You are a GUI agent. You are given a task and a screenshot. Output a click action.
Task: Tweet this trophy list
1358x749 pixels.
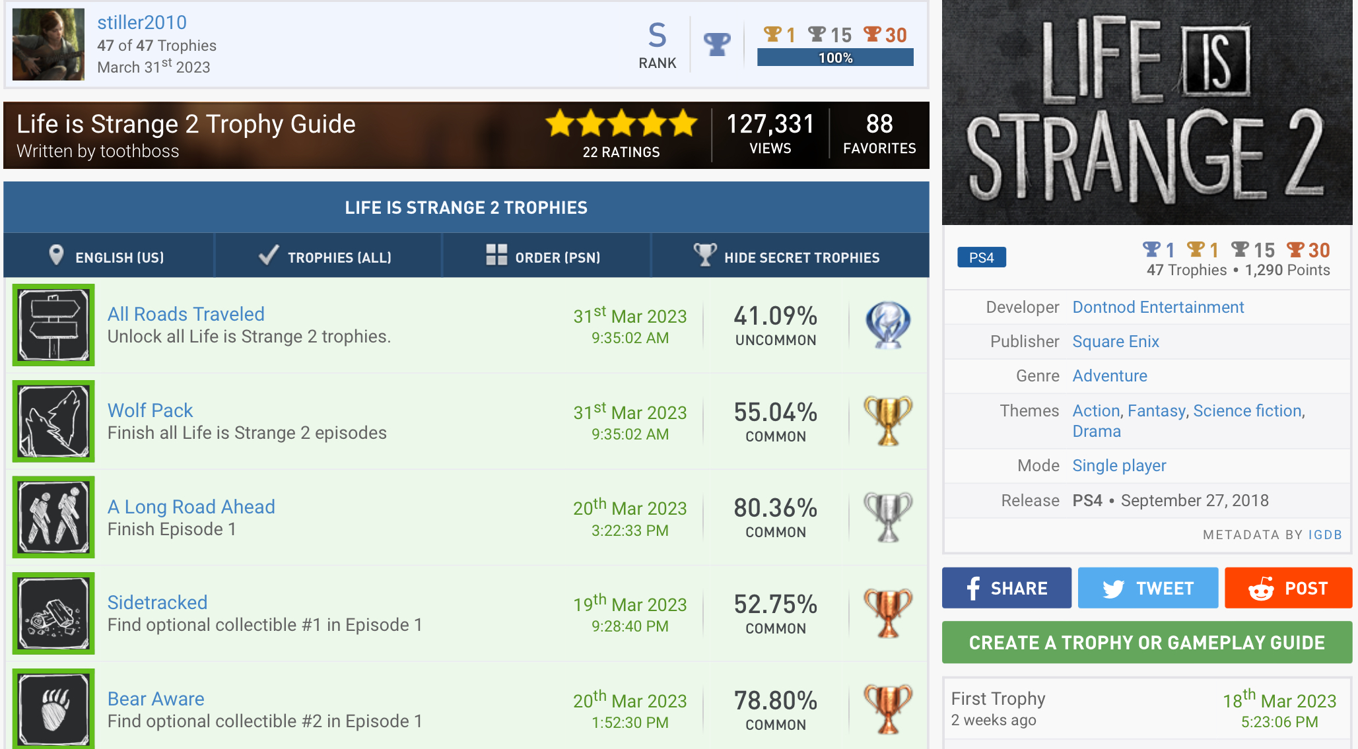click(x=1147, y=588)
